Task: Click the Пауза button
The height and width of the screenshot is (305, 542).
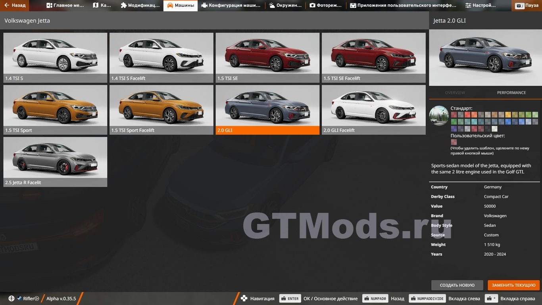Action: pyautogui.click(x=527, y=6)
